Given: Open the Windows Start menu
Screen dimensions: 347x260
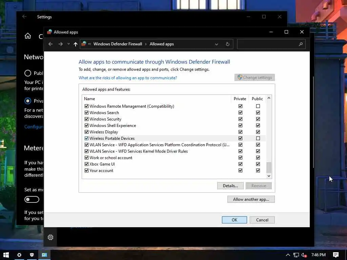Looking at the screenshot, I should tap(6, 255).
